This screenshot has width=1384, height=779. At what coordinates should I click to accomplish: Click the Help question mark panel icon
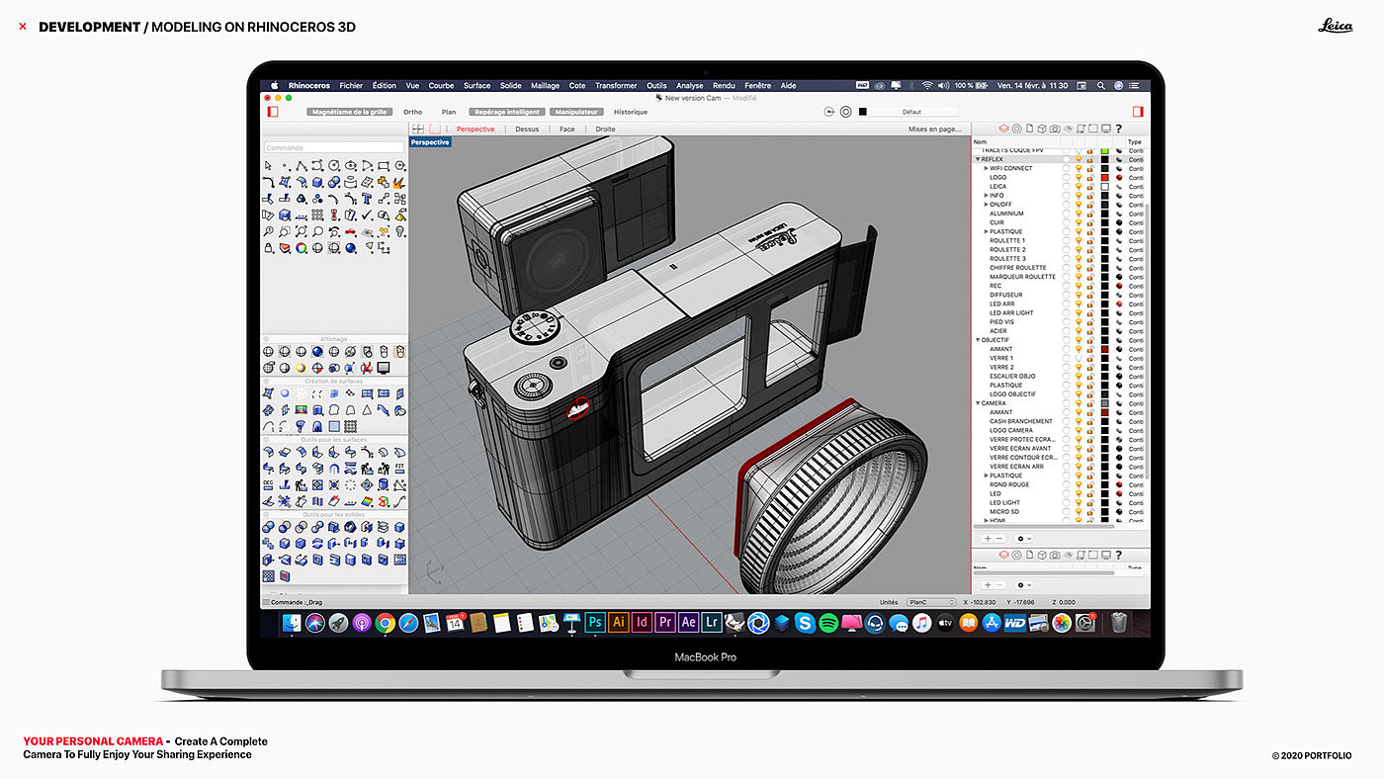point(1118,129)
